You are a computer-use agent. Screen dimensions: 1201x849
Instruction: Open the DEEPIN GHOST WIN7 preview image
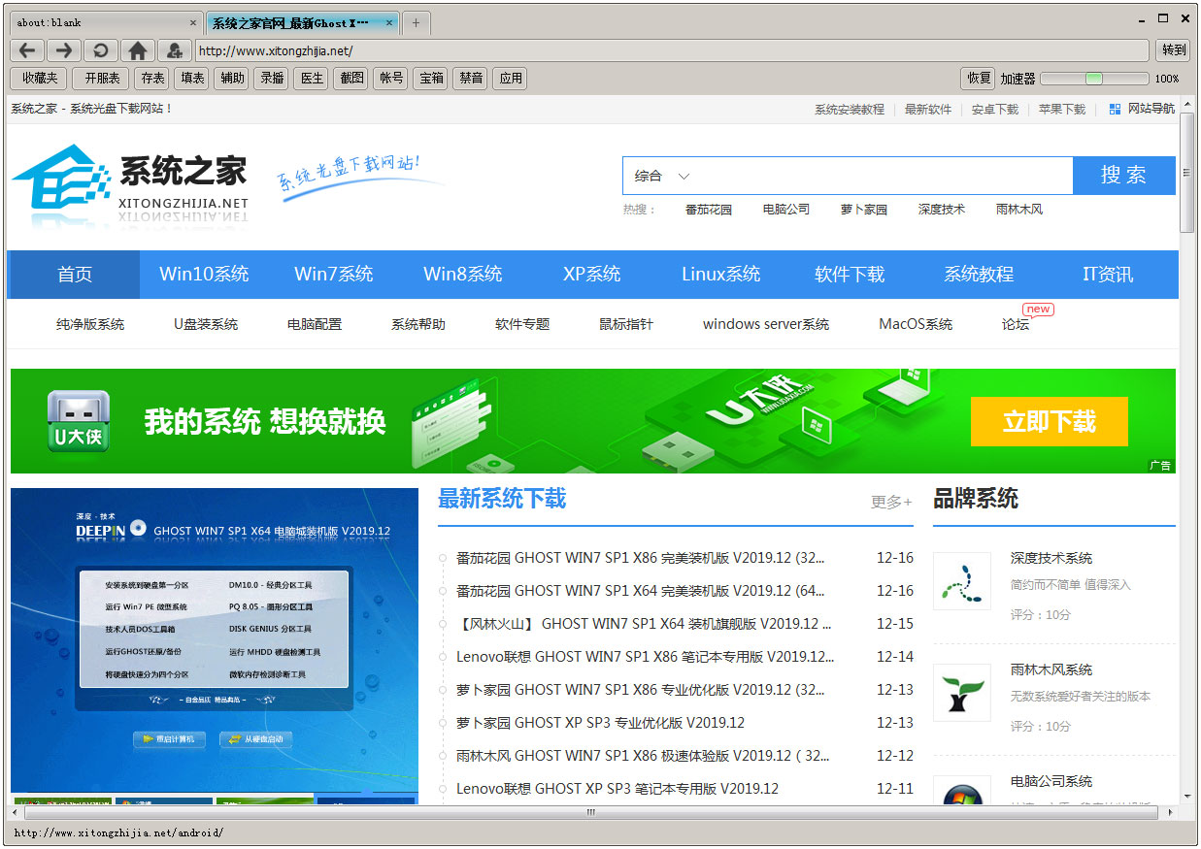tap(215, 640)
